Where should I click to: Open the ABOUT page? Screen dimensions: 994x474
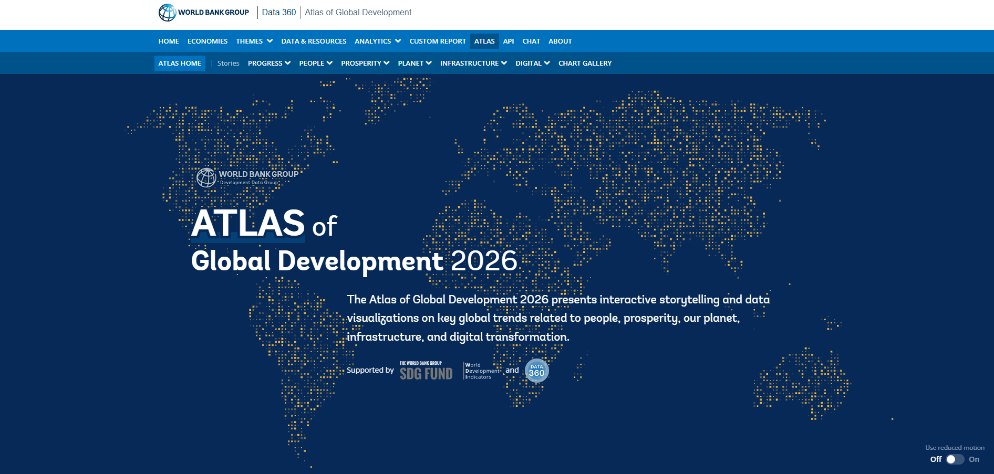[x=560, y=41]
